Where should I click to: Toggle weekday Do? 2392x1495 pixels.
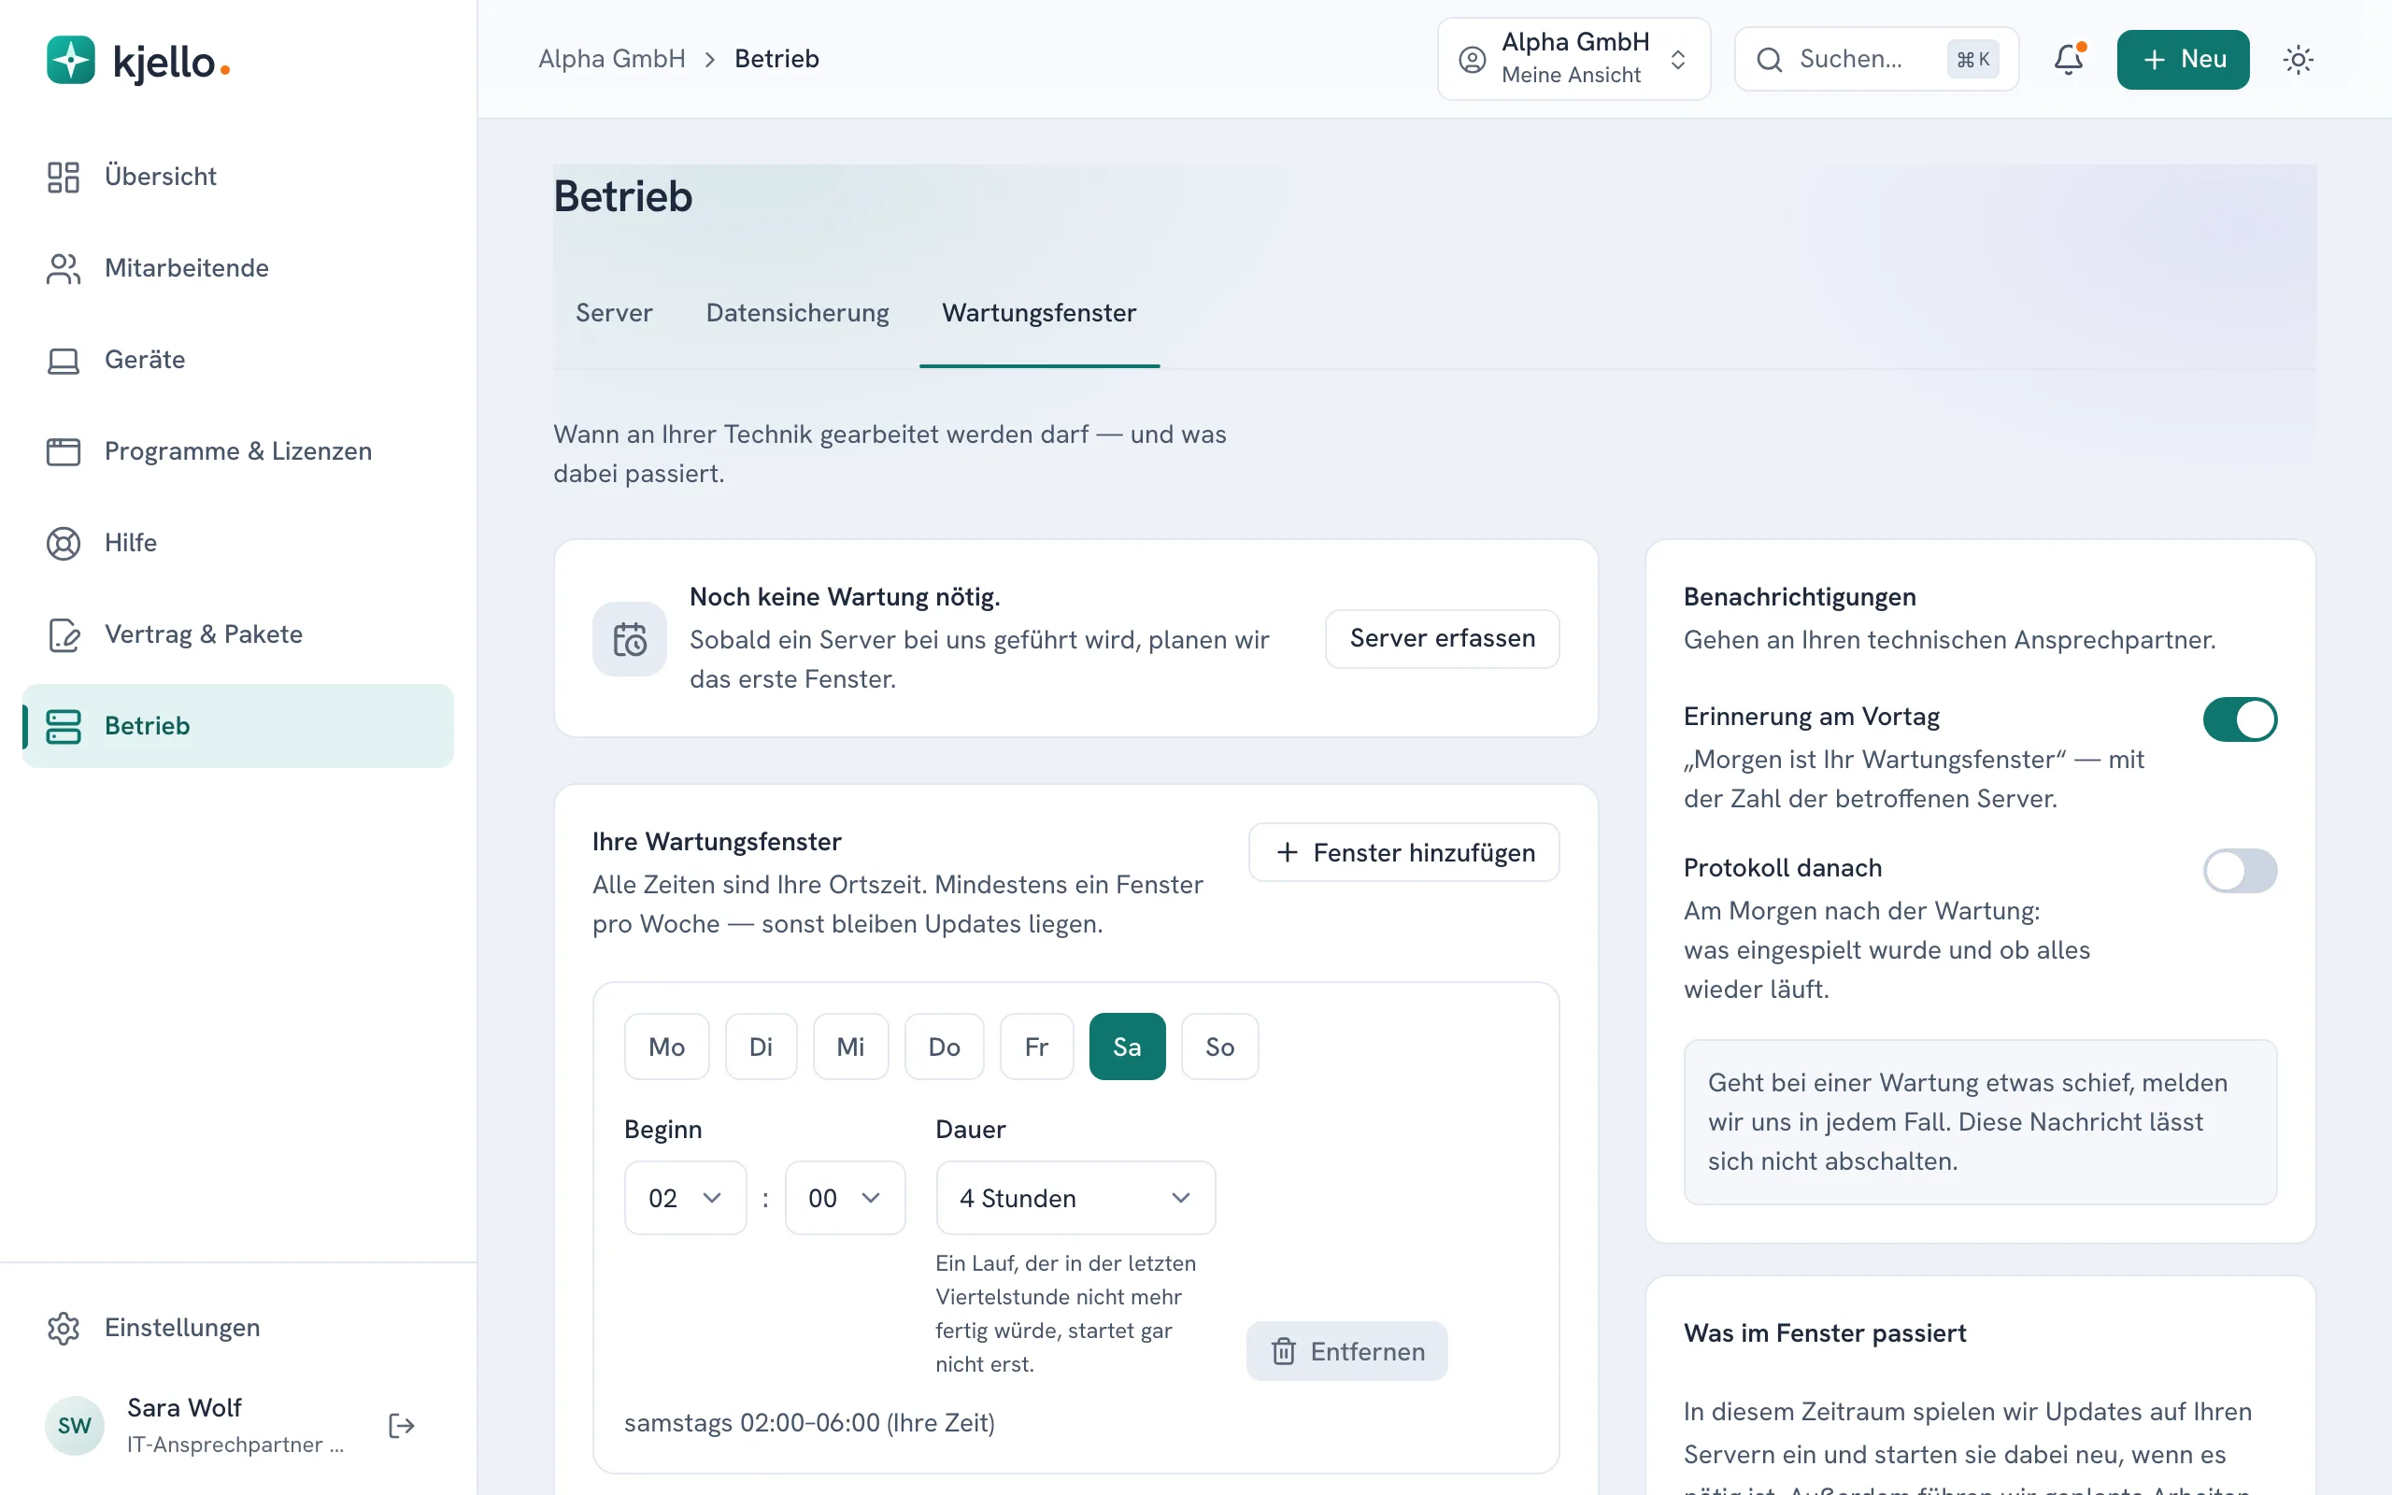[x=944, y=1046]
